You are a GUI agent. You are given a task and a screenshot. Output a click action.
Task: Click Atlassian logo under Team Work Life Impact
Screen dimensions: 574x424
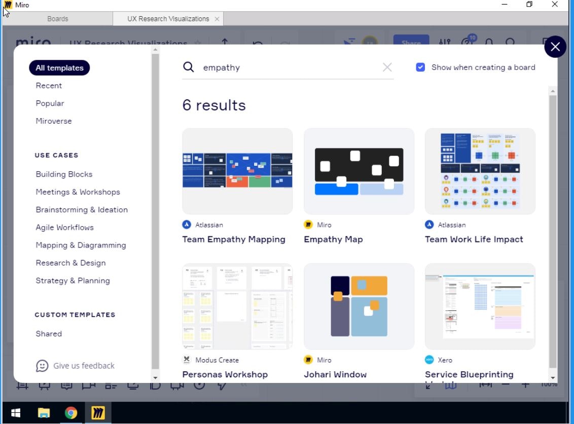tap(429, 225)
